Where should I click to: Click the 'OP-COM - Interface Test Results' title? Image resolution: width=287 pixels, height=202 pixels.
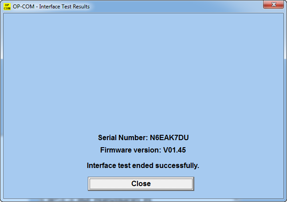[x=51, y=7]
